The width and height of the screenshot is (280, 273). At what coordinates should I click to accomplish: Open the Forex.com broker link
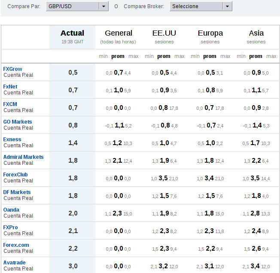click(x=16, y=245)
